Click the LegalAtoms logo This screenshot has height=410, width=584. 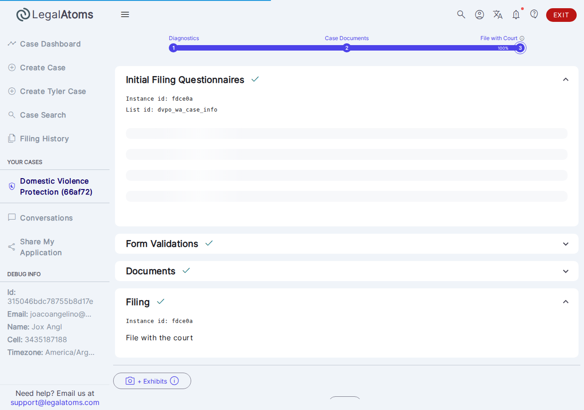click(x=55, y=15)
